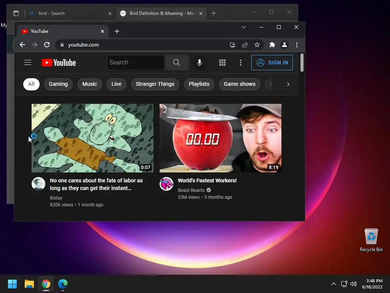Click the YouTube Search input field
The height and width of the screenshot is (293, 390).
pyautogui.click(x=136, y=63)
